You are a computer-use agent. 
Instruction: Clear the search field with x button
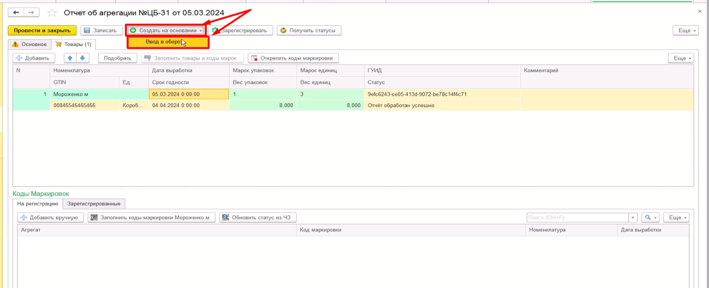coord(633,218)
